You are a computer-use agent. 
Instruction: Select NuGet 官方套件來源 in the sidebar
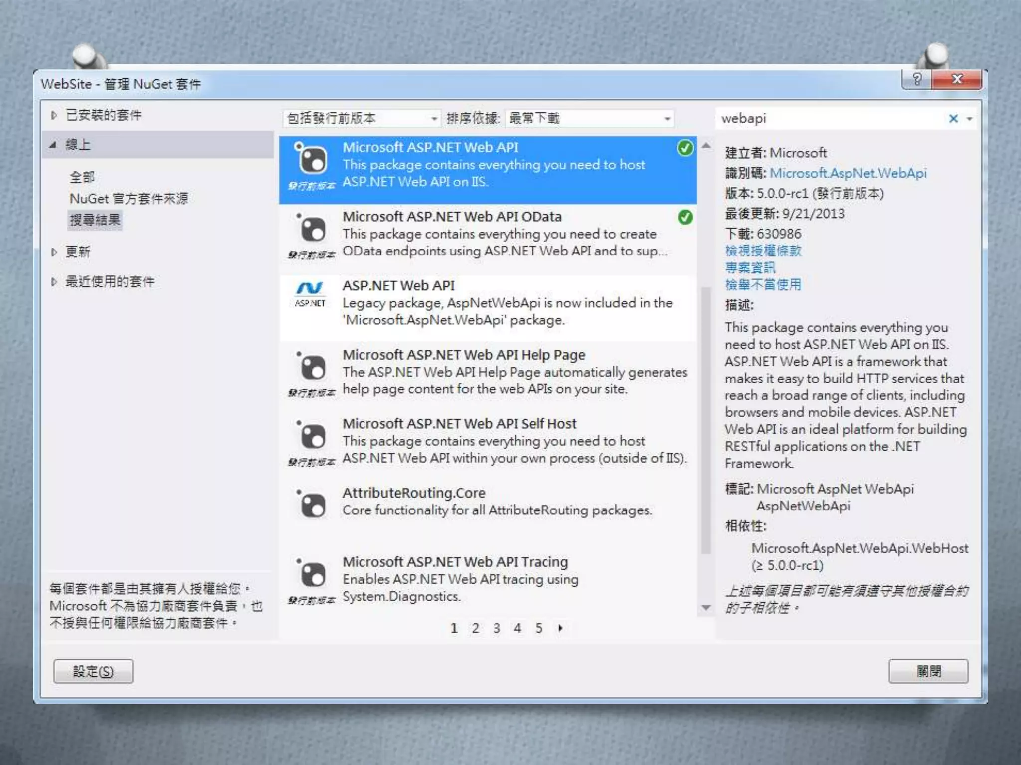click(129, 199)
